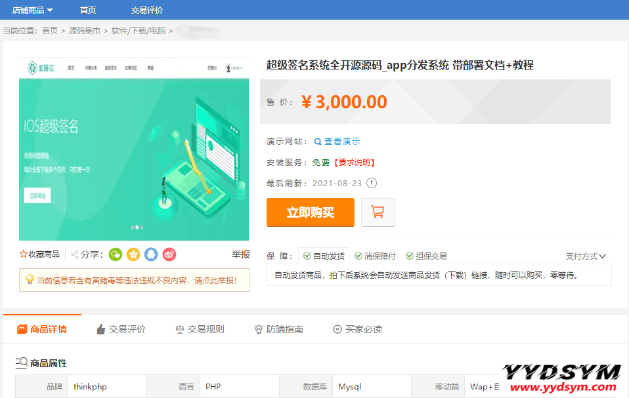This screenshot has width=629, height=398.
Task: Click the illegal content report notice banner
Action: point(135,280)
